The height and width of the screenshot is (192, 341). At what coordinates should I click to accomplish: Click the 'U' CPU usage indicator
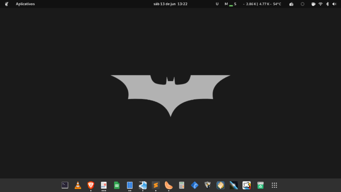(x=217, y=4)
